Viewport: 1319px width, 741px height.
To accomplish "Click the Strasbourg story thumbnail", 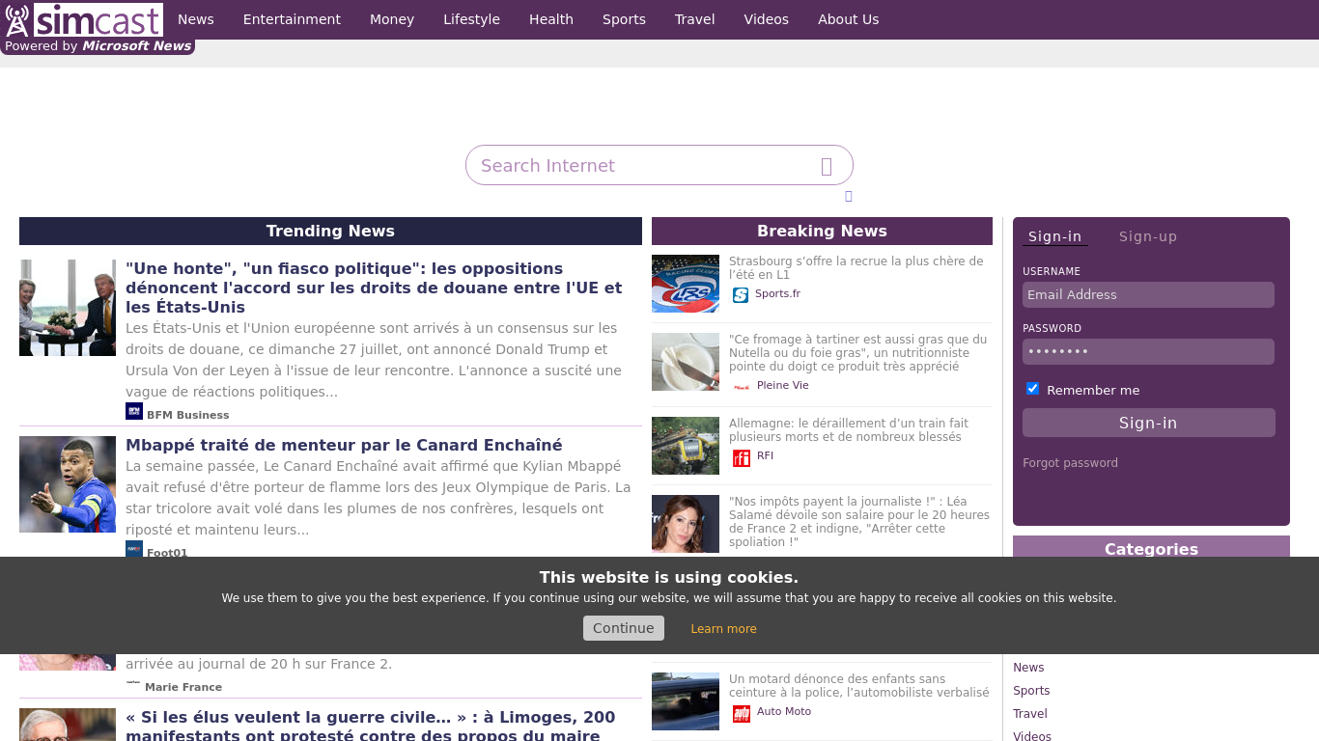I will 686,284.
